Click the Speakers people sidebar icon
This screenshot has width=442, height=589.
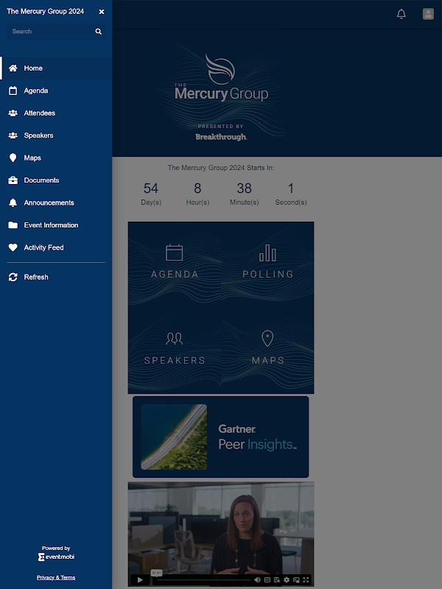point(13,135)
